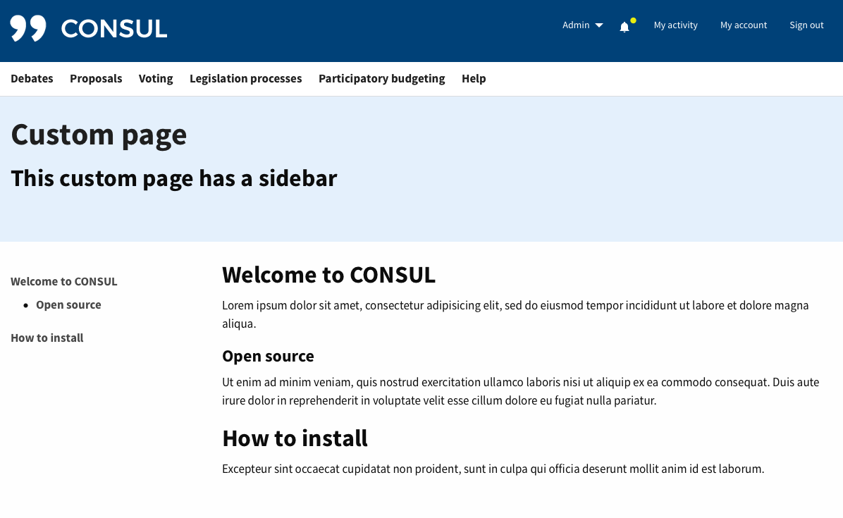Image resolution: width=843 pixels, height=518 pixels.
Task: Click the 'Custom page' title heading
Action: pyautogui.click(x=99, y=135)
